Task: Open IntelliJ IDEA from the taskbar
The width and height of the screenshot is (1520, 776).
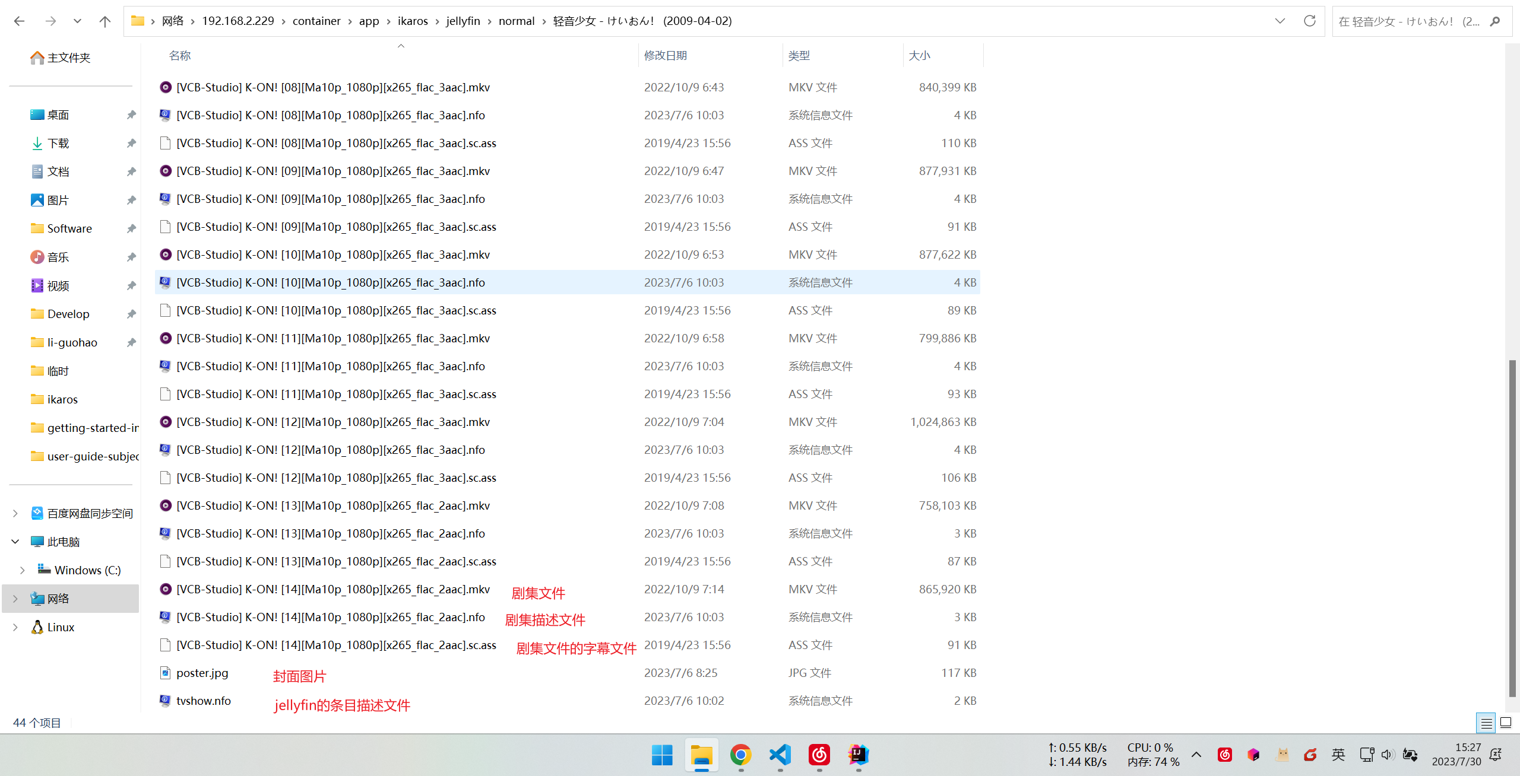Action: coord(858,755)
